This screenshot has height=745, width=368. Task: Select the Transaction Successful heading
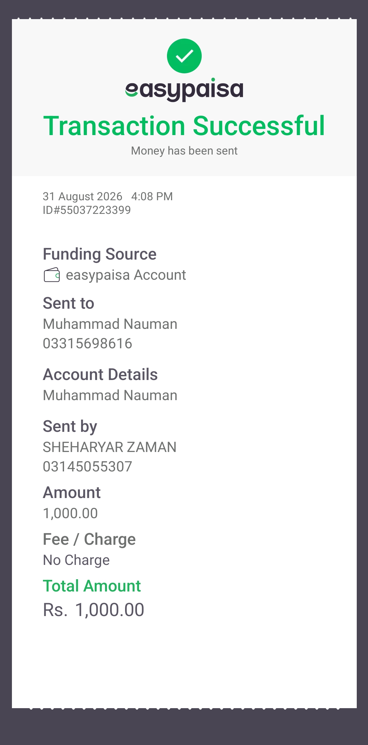(x=184, y=126)
